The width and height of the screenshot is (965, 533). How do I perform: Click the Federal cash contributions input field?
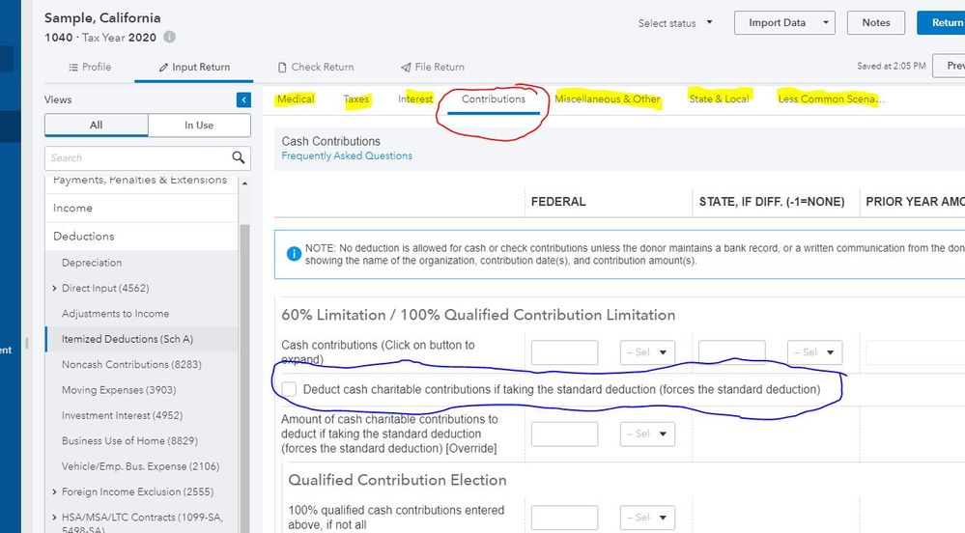(564, 352)
